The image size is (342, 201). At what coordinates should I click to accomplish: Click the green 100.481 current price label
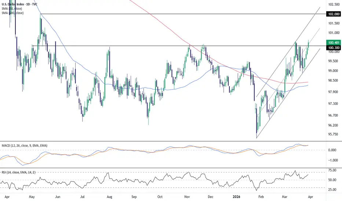tap(334, 43)
